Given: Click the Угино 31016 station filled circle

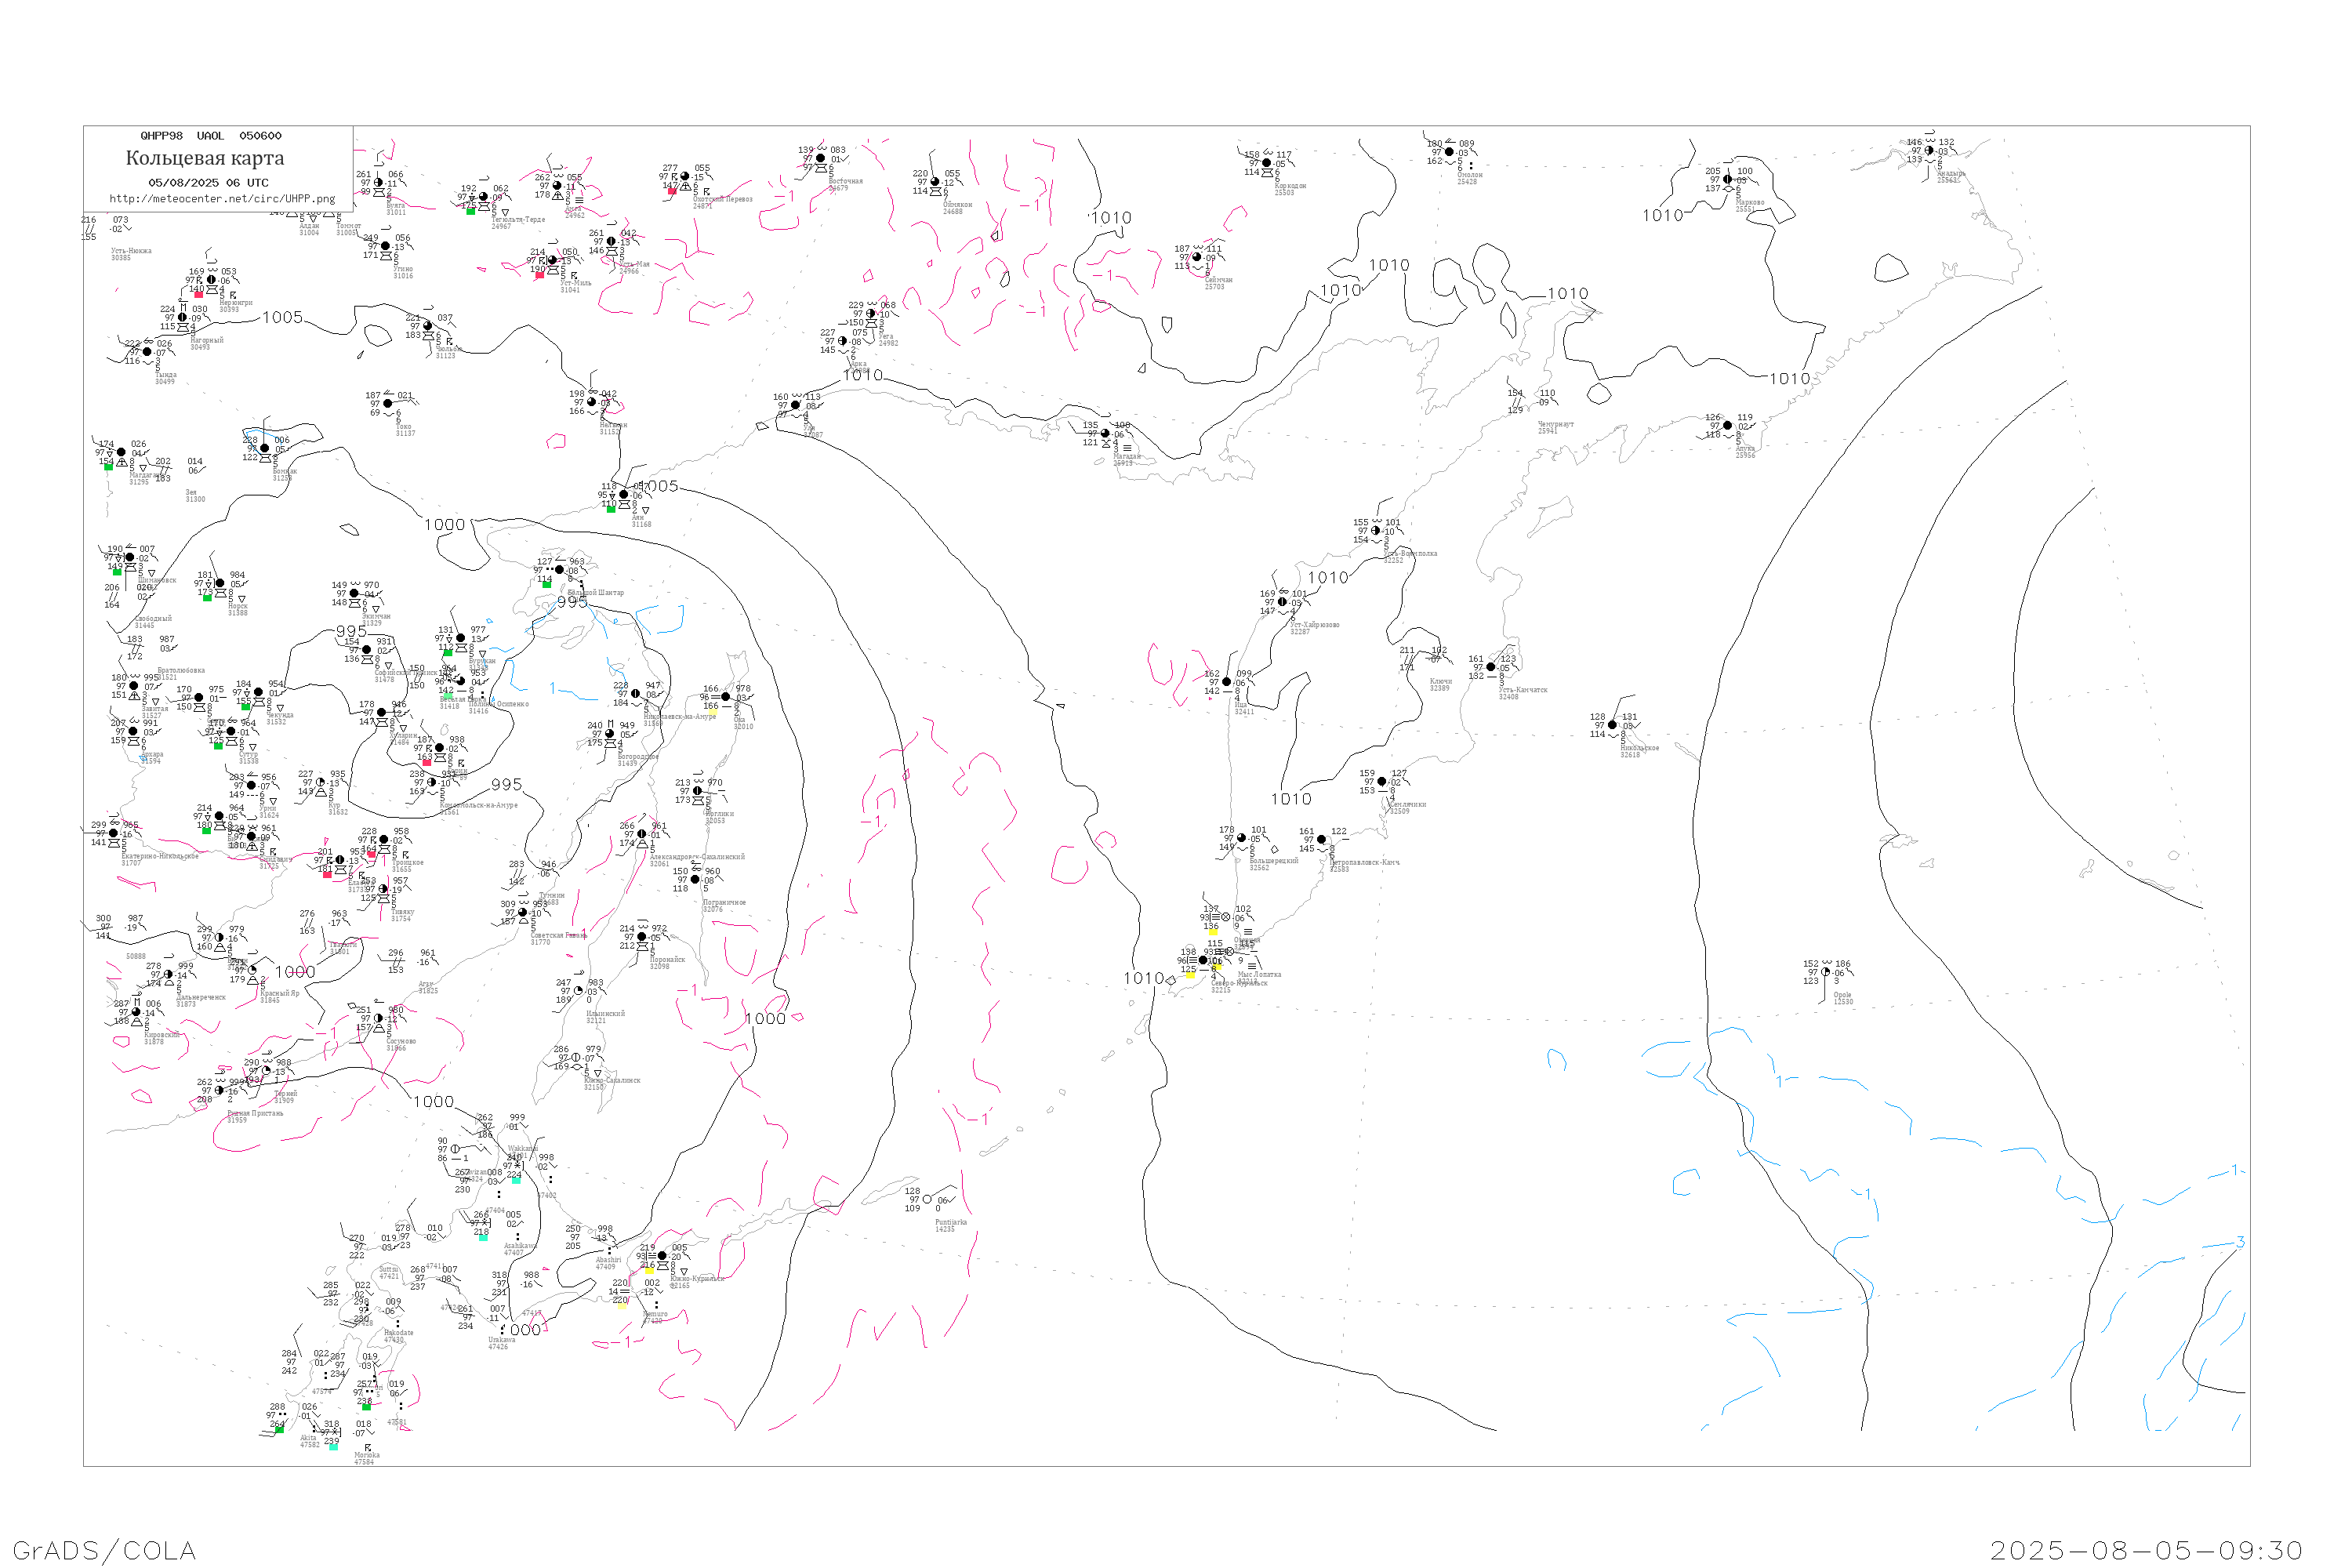Looking at the screenshot, I should click(386, 246).
